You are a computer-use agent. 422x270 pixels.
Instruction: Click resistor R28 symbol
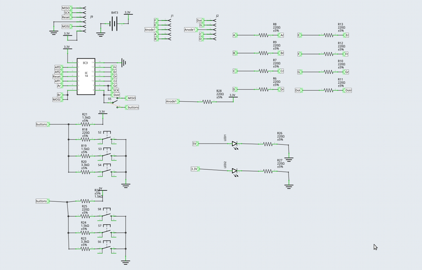coord(208,102)
